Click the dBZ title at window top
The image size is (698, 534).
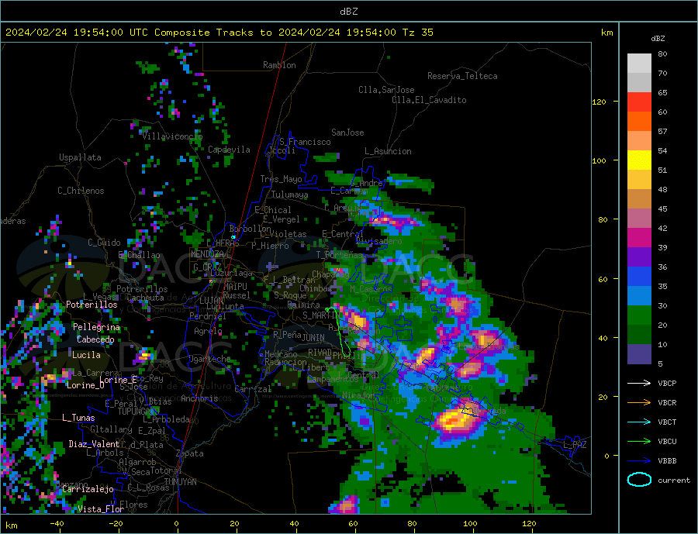348,12
